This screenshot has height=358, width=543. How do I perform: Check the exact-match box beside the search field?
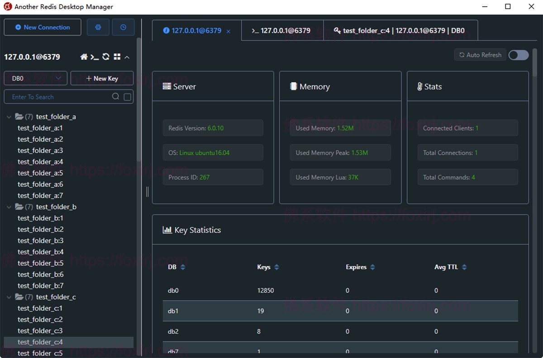coord(128,96)
